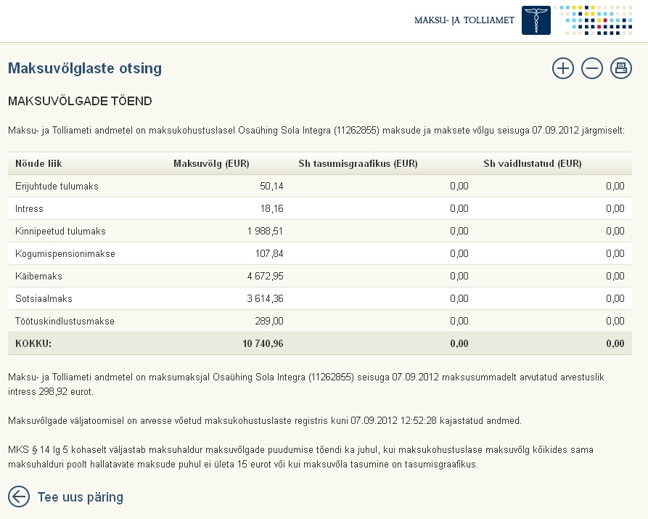
Task: Select the 'Sotsiaalmaks' row label
Action: (44, 298)
